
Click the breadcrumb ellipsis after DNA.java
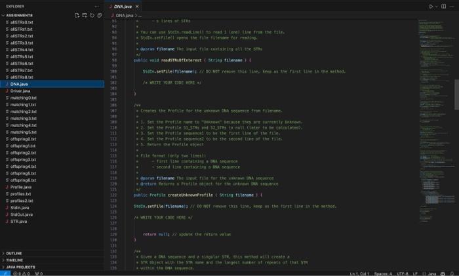point(140,16)
